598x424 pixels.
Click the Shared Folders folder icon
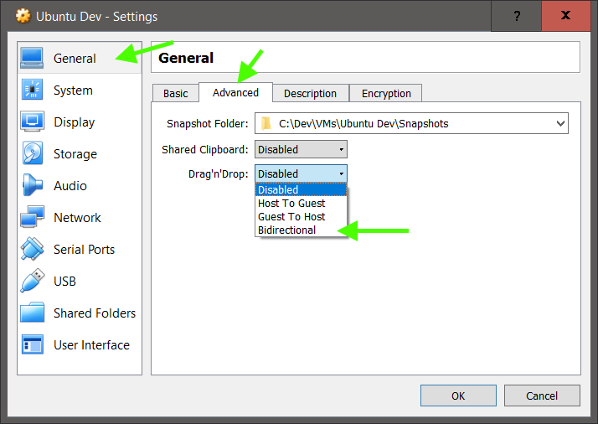click(x=32, y=313)
